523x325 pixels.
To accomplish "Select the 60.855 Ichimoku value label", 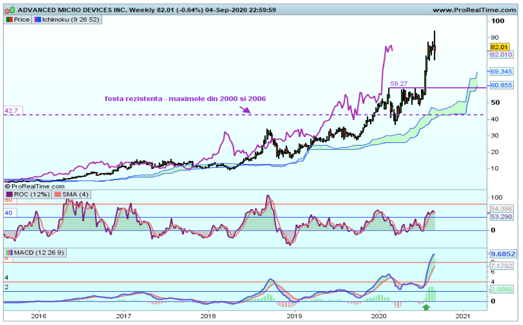I will pyautogui.click(x=501, y=85).
